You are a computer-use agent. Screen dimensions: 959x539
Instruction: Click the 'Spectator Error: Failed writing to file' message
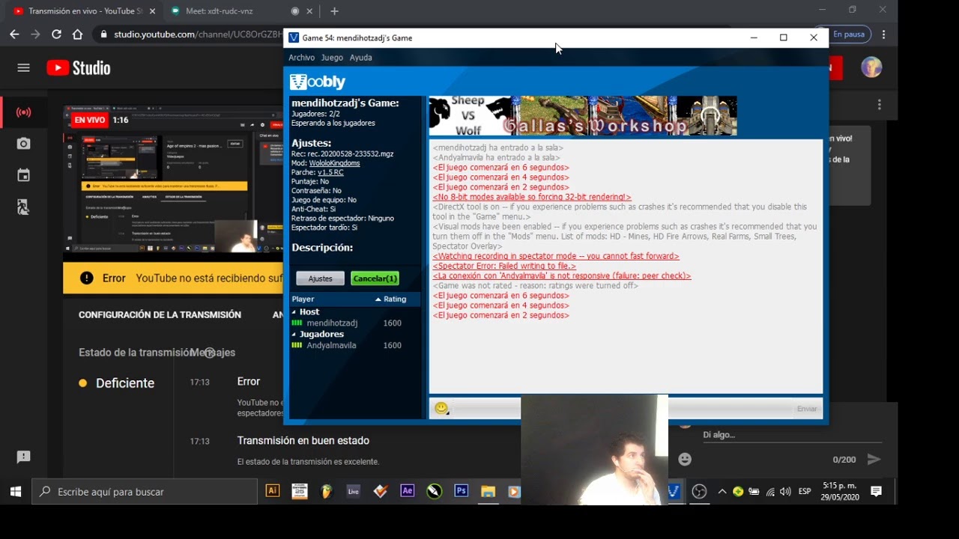click(504, 266)
